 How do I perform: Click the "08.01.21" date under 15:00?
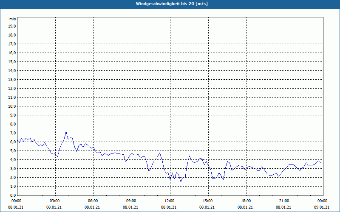click(207, 207)
